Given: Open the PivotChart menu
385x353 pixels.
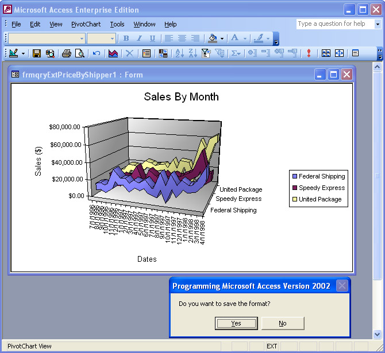Looking at the screenshot, I should 86,24.
